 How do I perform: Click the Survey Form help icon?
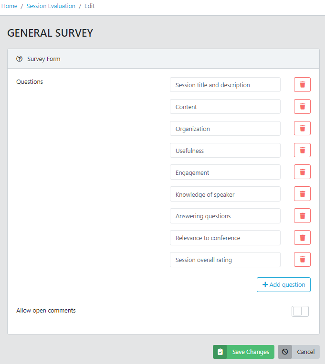point(20,59)
